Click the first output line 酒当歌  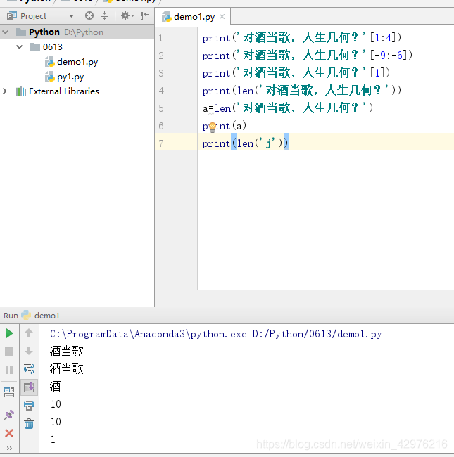[x=67, y=352]
